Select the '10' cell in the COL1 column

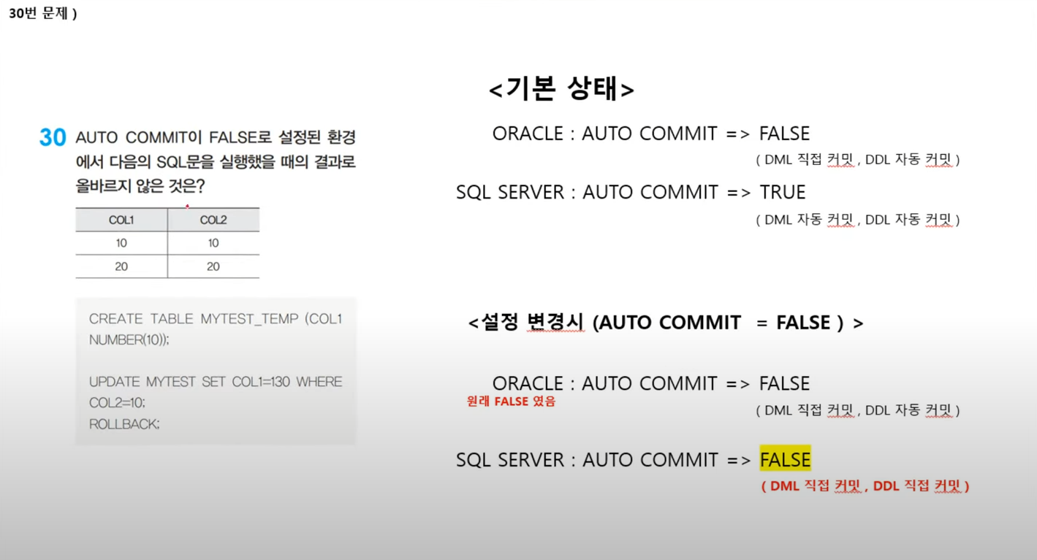[x=121, y=243]
